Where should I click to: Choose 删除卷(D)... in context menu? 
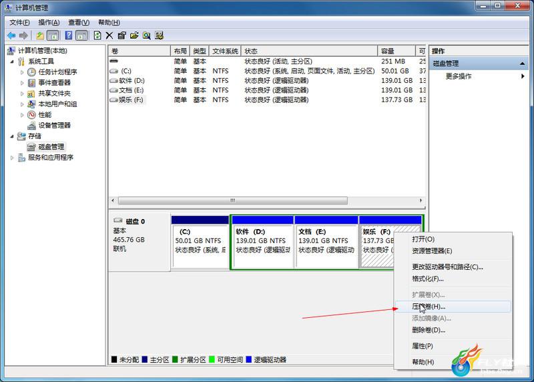coord(453,330)
